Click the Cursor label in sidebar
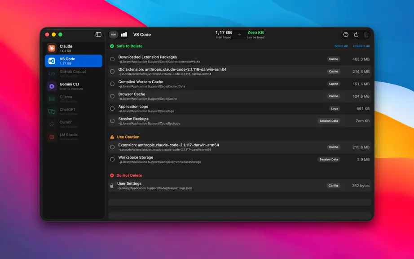Screen dimensions: 414x259 (x=66, y=122)
